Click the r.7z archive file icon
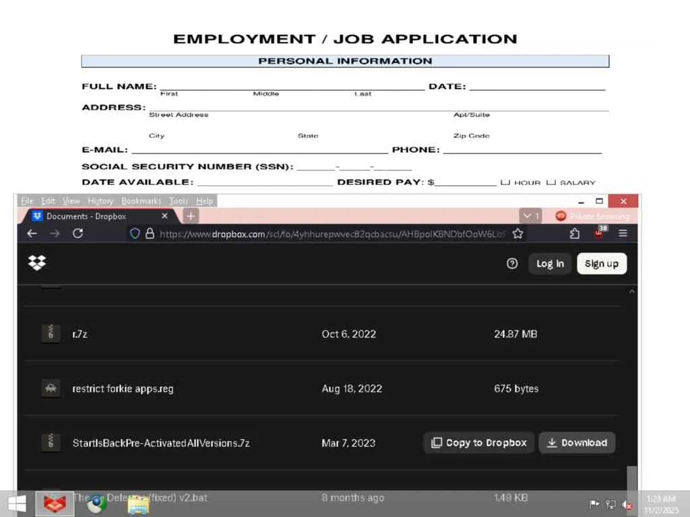This screenshot has width=690, height=517. point(51,333)
